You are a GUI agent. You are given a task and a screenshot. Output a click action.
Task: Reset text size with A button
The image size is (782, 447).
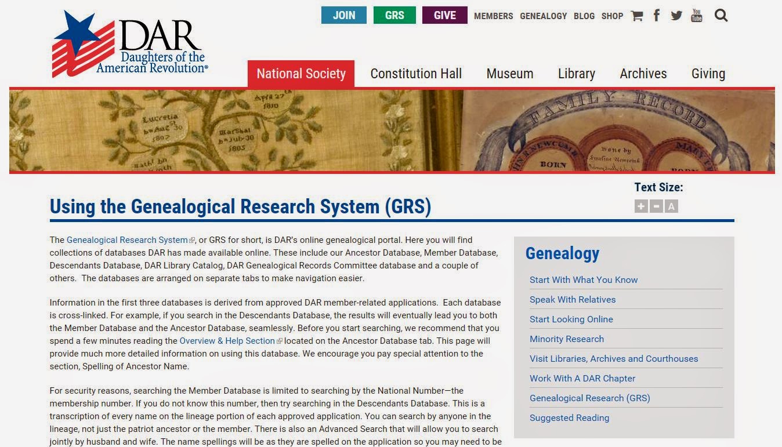[x=671, y=206]
